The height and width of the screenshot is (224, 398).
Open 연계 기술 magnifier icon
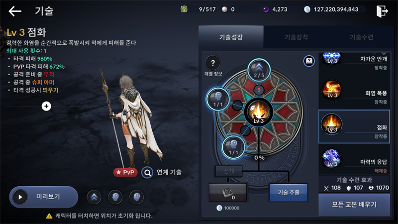[x=147, y=172]
